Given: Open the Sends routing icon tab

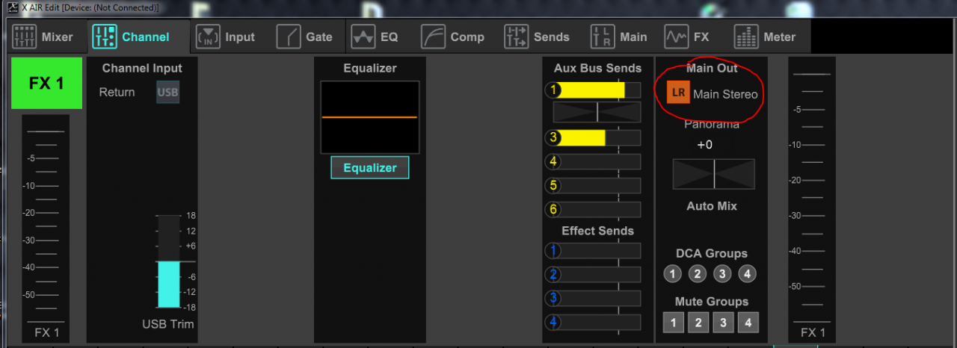Looking at the screenshot, I should 517,37.
